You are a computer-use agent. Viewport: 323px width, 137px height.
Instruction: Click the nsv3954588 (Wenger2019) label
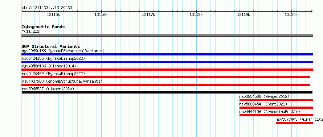(x=264, y=96)
